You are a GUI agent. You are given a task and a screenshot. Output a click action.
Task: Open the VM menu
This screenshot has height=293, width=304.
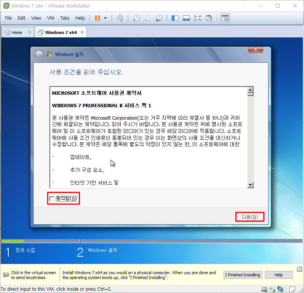coord(51,18)
